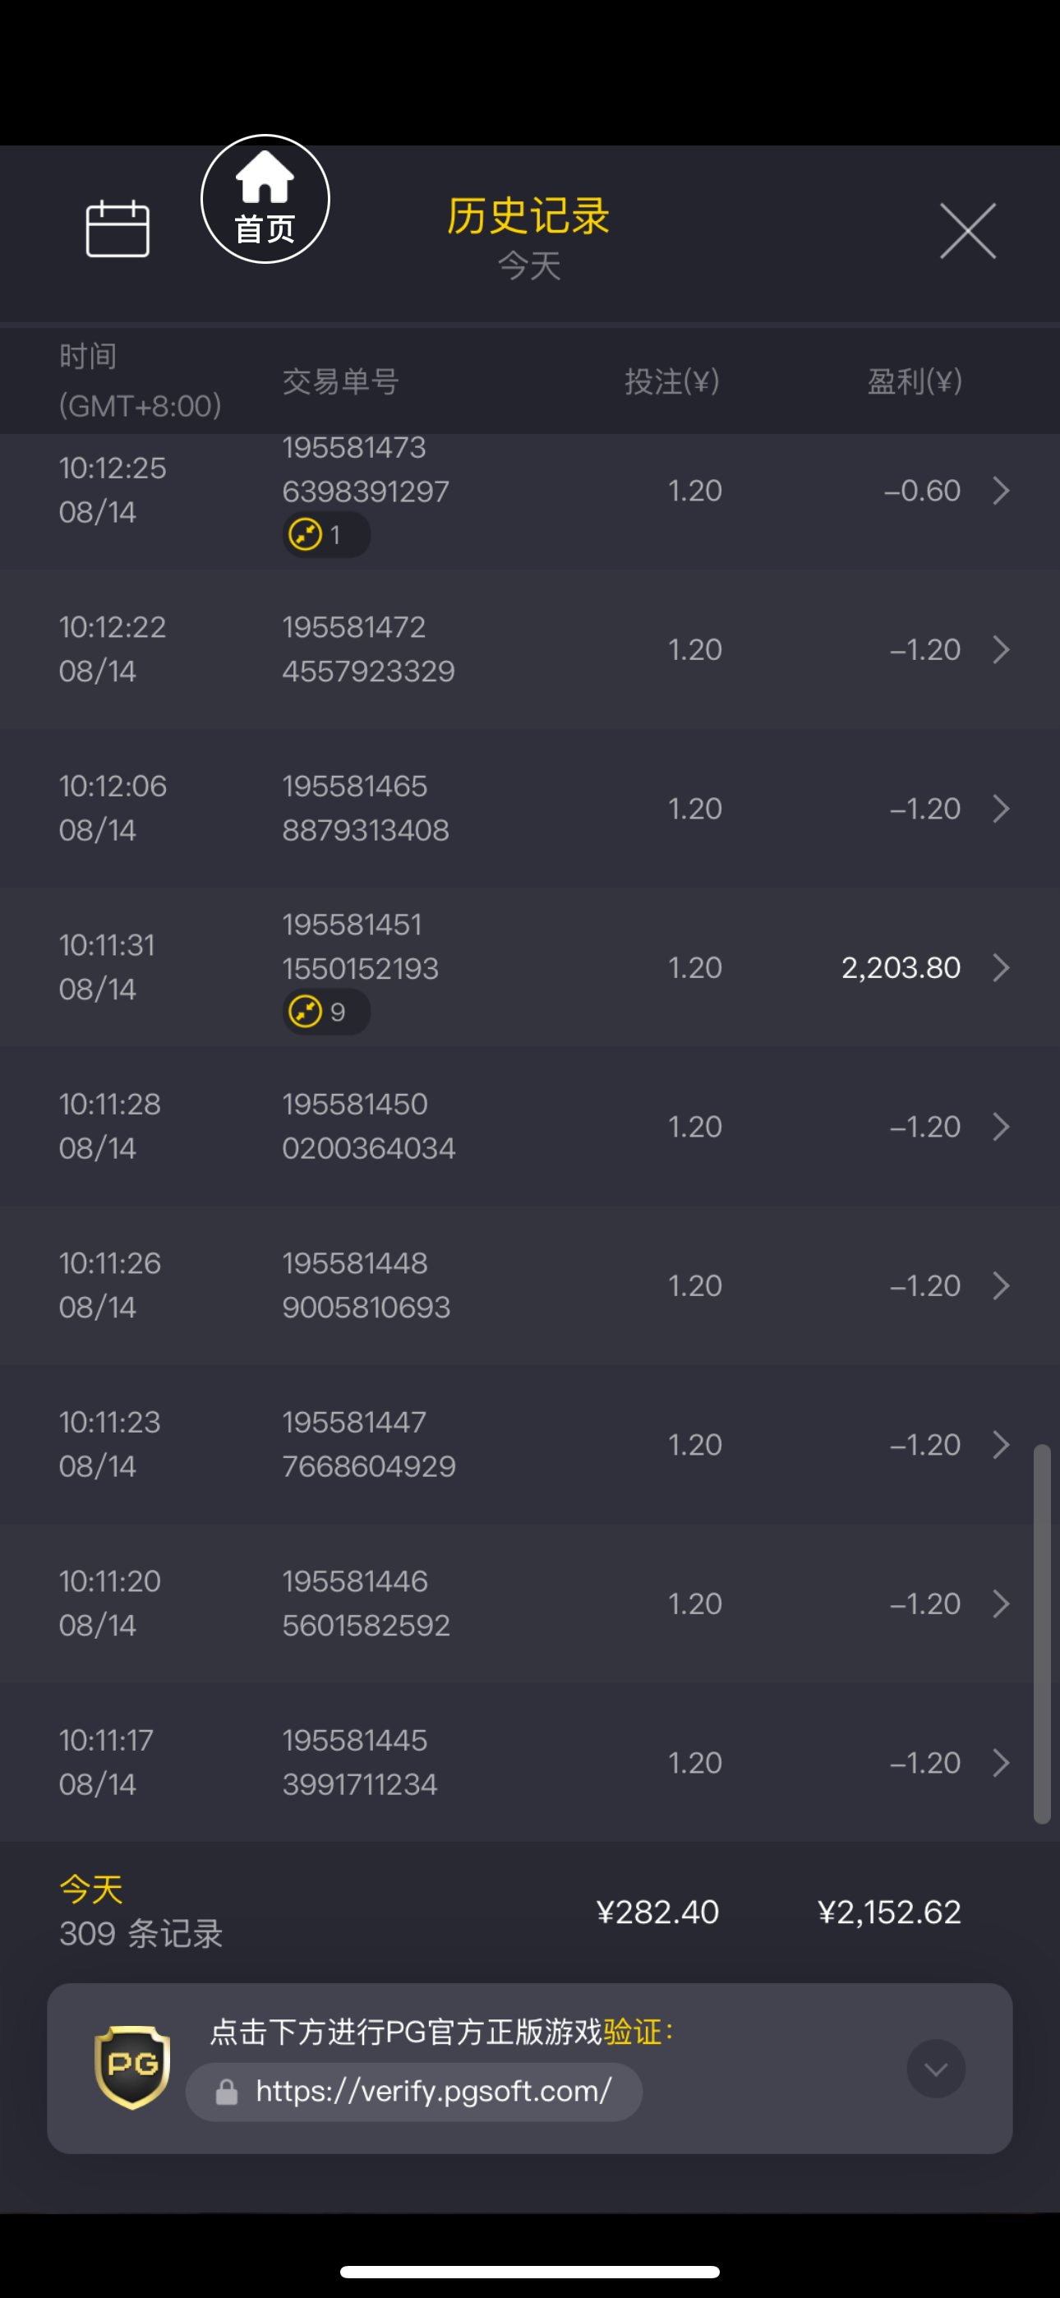The width and height of the screenshot is (1060, 2298).
Task: Expand details arrow for 10:11:17 record
Action: click(x=1001, y=1763)
